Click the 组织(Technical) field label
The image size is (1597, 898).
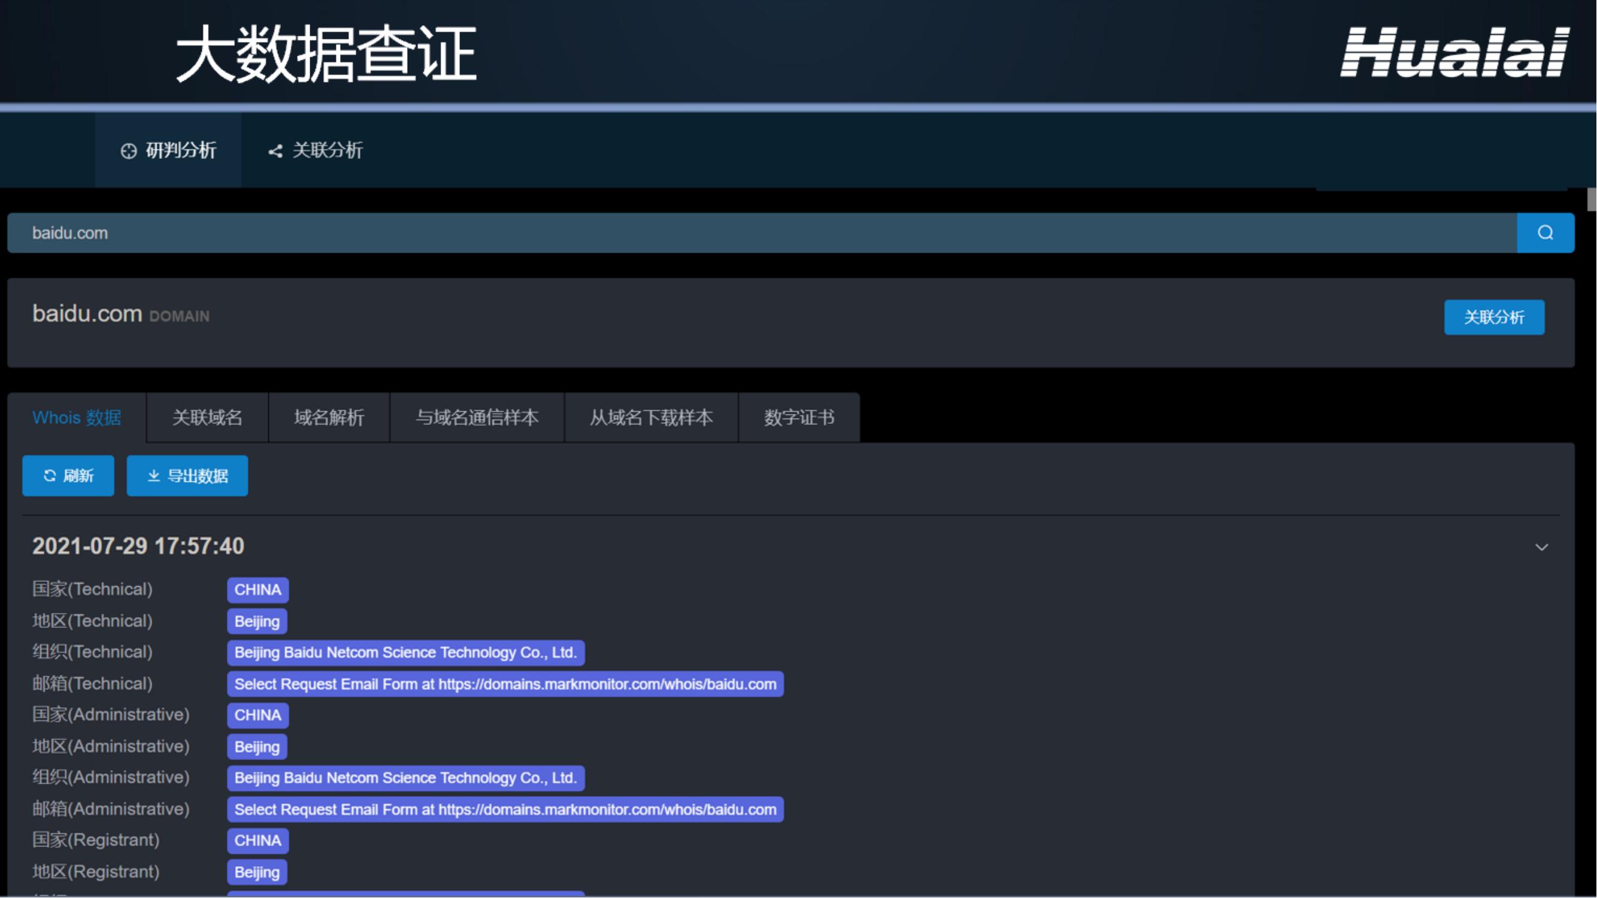click(x=92, y=652)
